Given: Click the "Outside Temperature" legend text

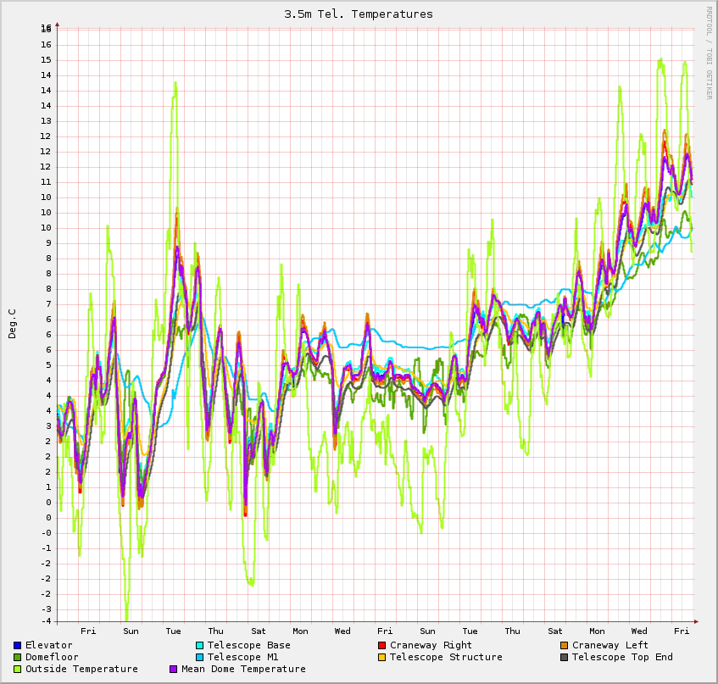Looking at the screenshot, I should [81, 670].
